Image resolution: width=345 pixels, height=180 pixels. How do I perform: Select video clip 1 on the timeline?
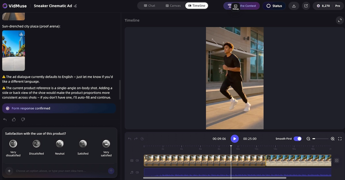click(205, 160)
